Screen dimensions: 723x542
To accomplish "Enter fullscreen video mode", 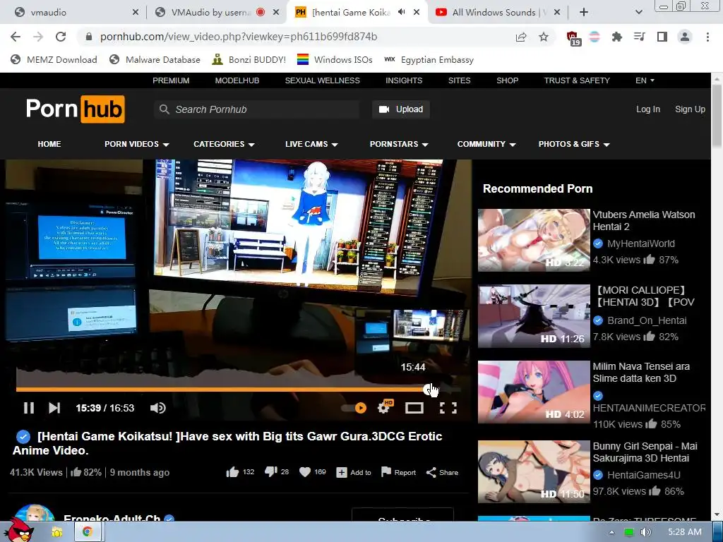I will tap(448, 408).
